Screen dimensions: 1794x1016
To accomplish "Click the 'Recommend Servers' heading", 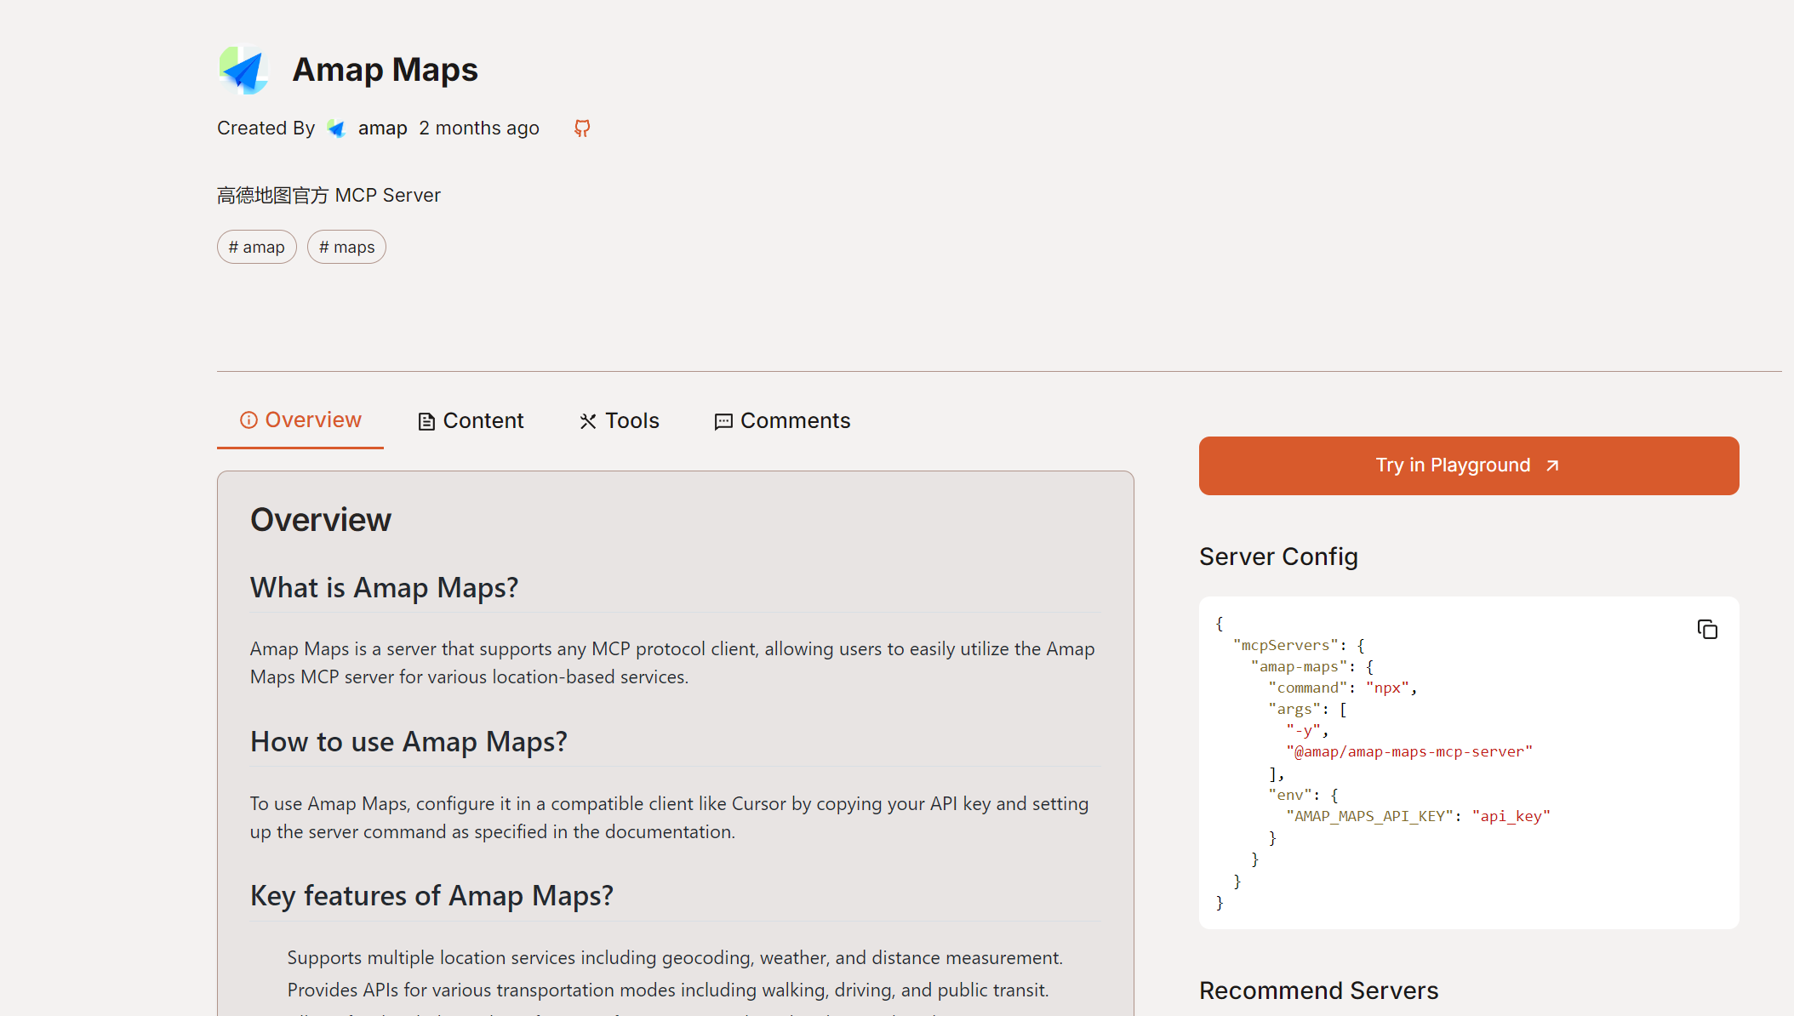I will click(x=1318, y=990).
